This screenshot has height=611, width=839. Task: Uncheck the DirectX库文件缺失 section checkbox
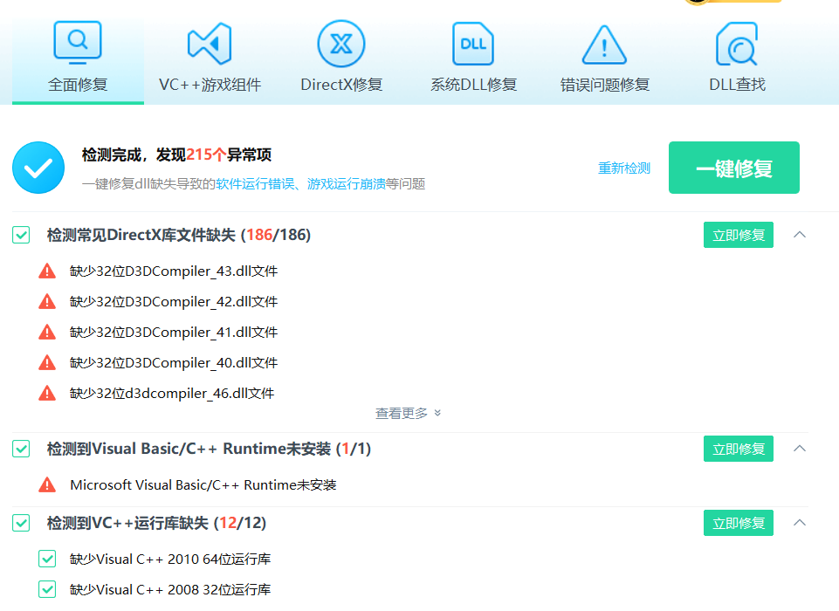pos(21,235)
